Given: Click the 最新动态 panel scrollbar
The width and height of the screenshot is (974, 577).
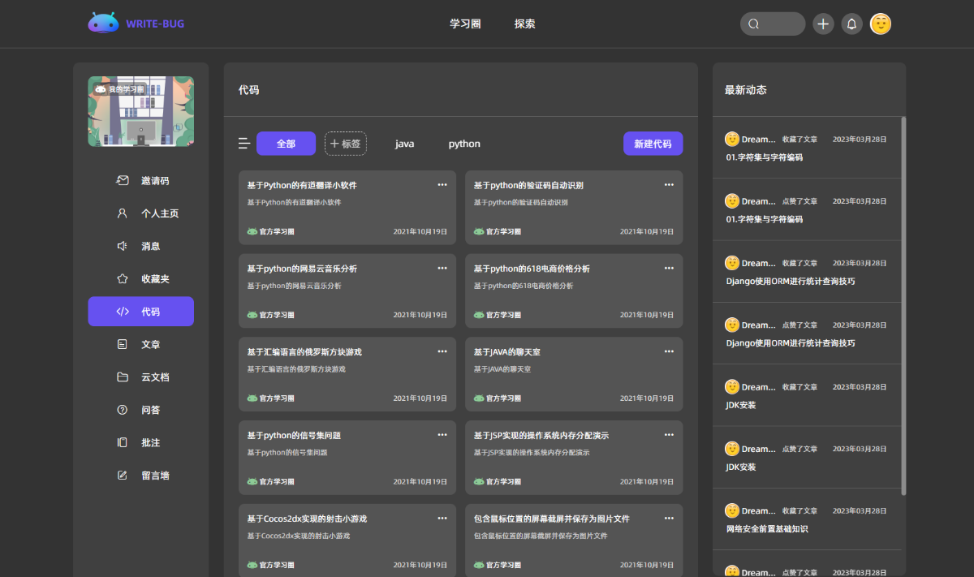Looking at the screenshot, I should (903, 306).
